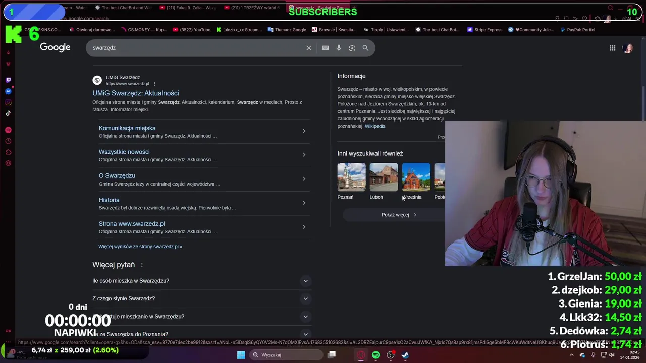
Task: Open Twitch in the Opera GX sidebar
Action: click(x=8, y=80)
